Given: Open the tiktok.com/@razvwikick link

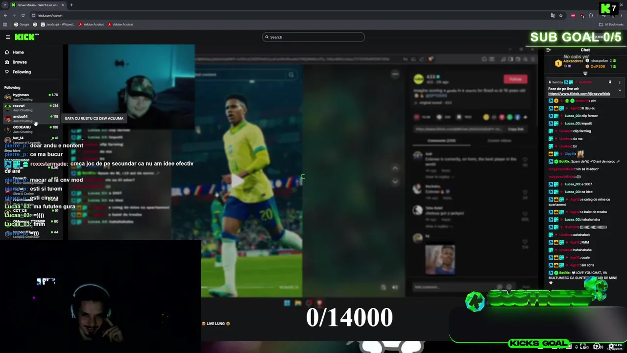Looking at the screenshot, I should [579, 94].
